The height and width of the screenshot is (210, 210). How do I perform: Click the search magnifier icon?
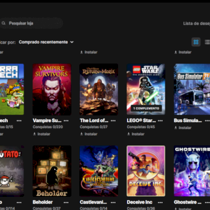[x=3, y=23]
